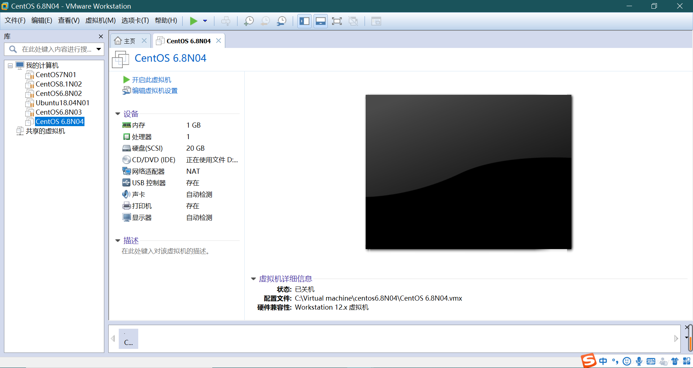Image resolution: width=693 pixels, height=368 pixels.
Task: Open the snapshot manager wrench-clock icon
Action: 282,21
